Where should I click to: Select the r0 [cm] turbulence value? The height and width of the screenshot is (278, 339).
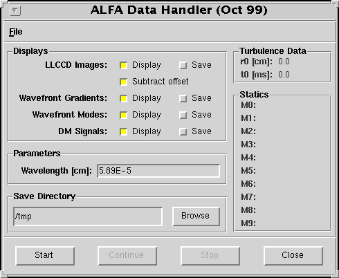click(284, 62)
